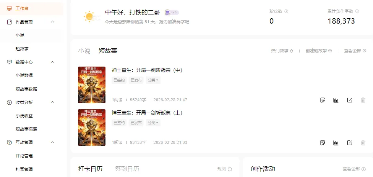
Task: Click 查看全部 next to 创作活动
Action: coord(354,169)
